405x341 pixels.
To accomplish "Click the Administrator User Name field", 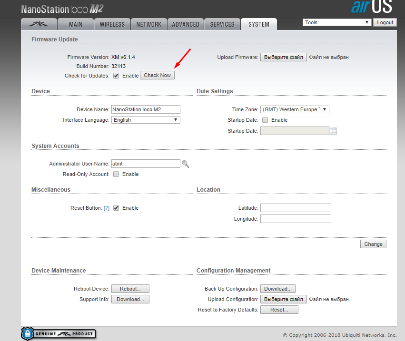I will click(146, 164).
